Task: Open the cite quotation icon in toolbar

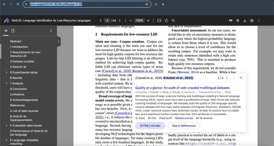Action: pyautogui.click(x=230, y=20)
